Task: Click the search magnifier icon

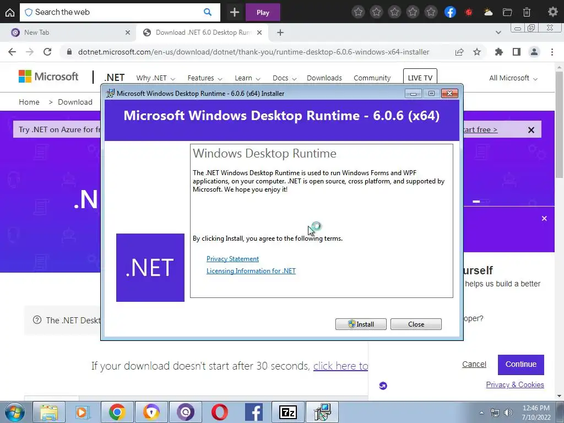Action: click(x=208, y=12)
